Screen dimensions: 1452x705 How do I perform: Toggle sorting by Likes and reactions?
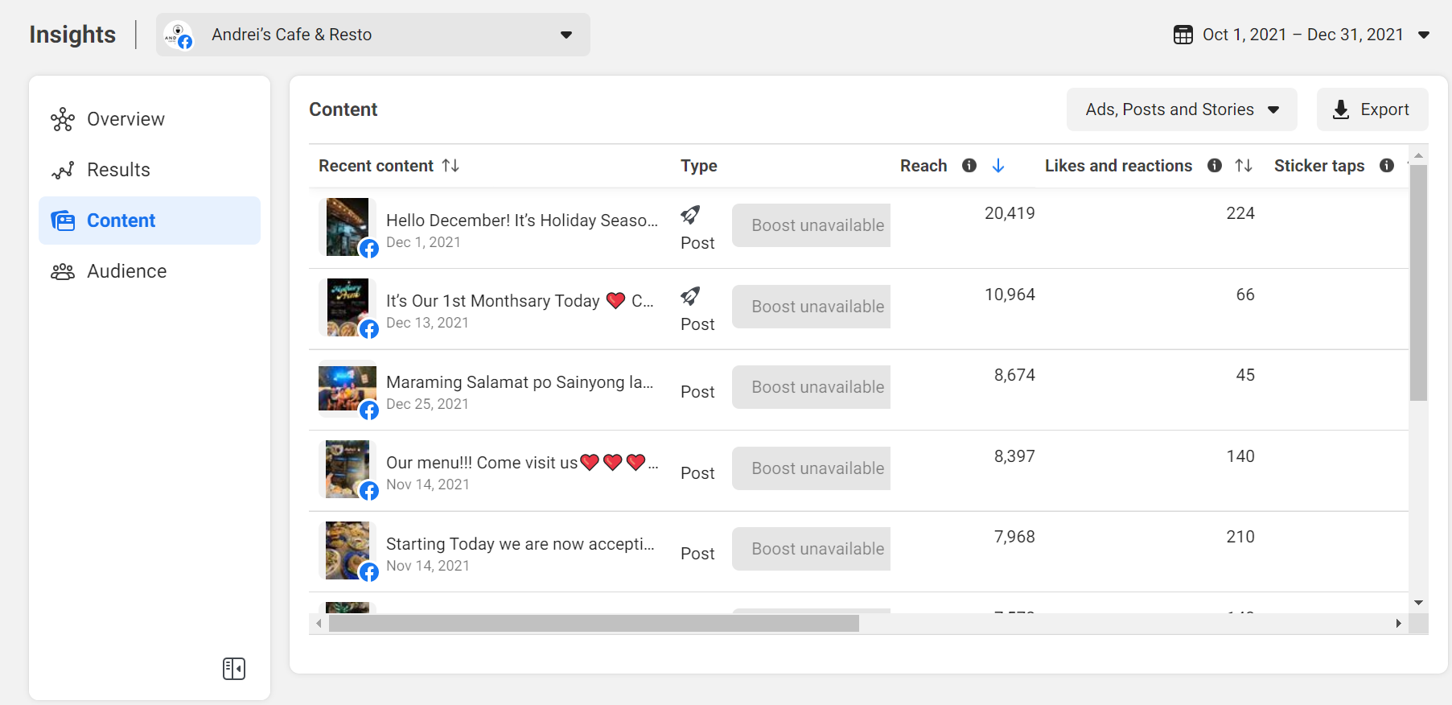coord(1244,166)
